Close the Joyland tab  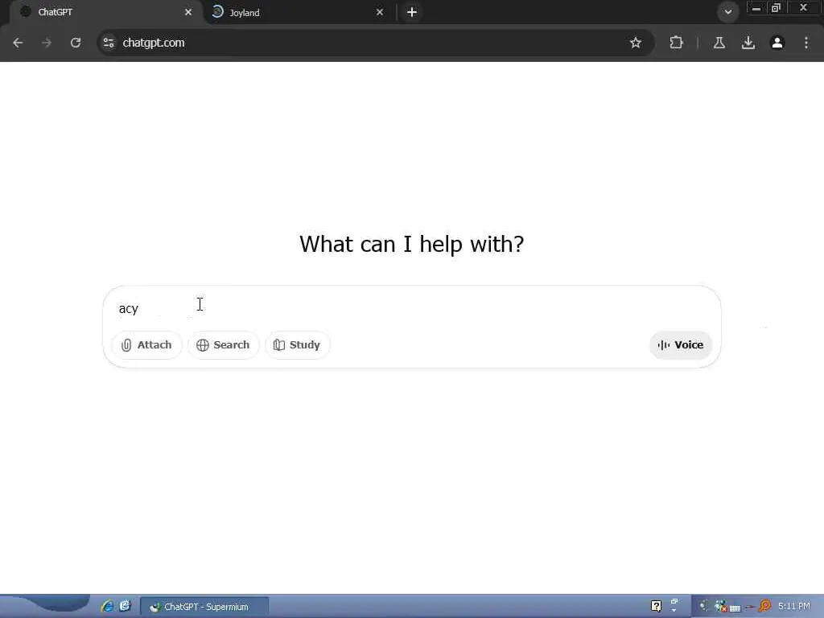click(x=380, y=12)
